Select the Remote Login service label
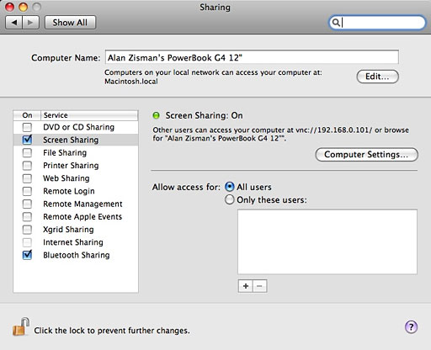This screenshot has width=431, height=350. (69, 191)
